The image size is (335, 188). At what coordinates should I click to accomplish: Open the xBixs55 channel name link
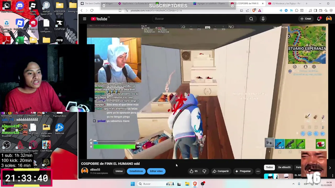[x=95, y=169]
